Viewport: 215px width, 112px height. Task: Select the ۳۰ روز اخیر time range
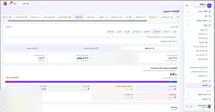(157, 32)
